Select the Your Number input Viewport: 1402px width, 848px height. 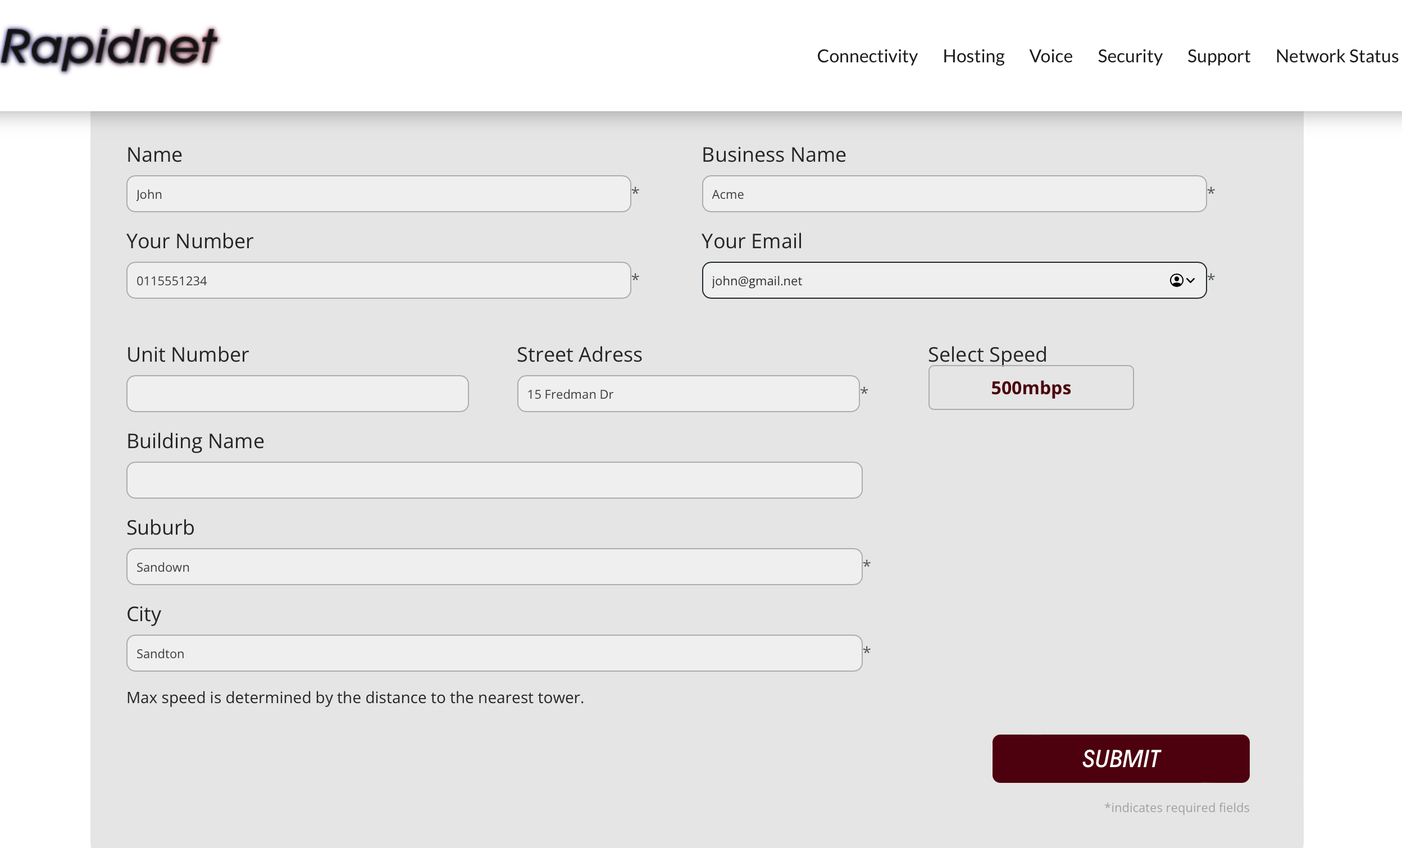[379, 280]
